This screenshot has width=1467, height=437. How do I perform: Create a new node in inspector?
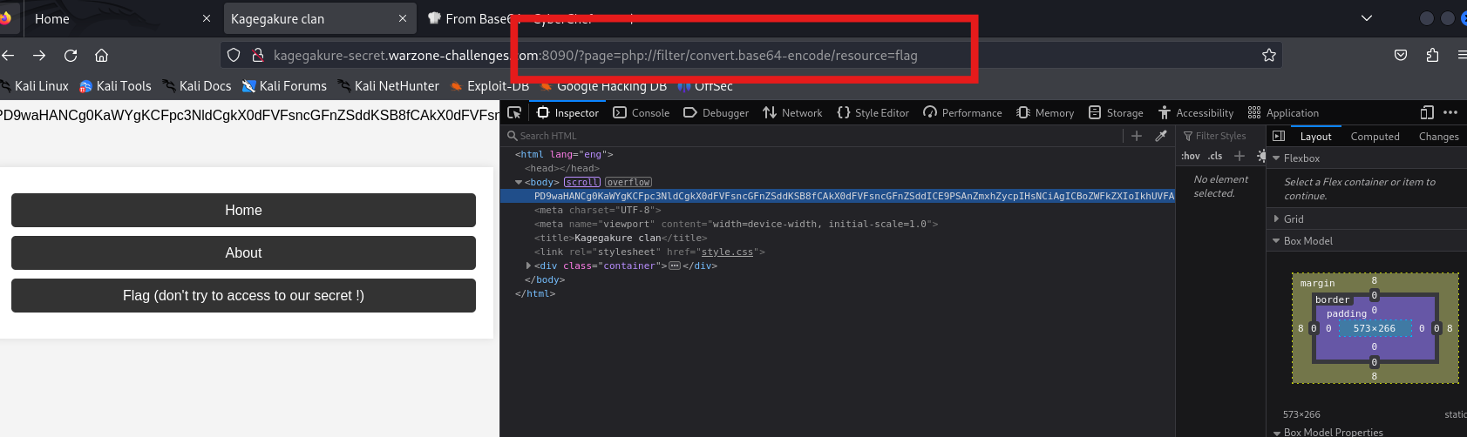click(x=1137, y=136)
